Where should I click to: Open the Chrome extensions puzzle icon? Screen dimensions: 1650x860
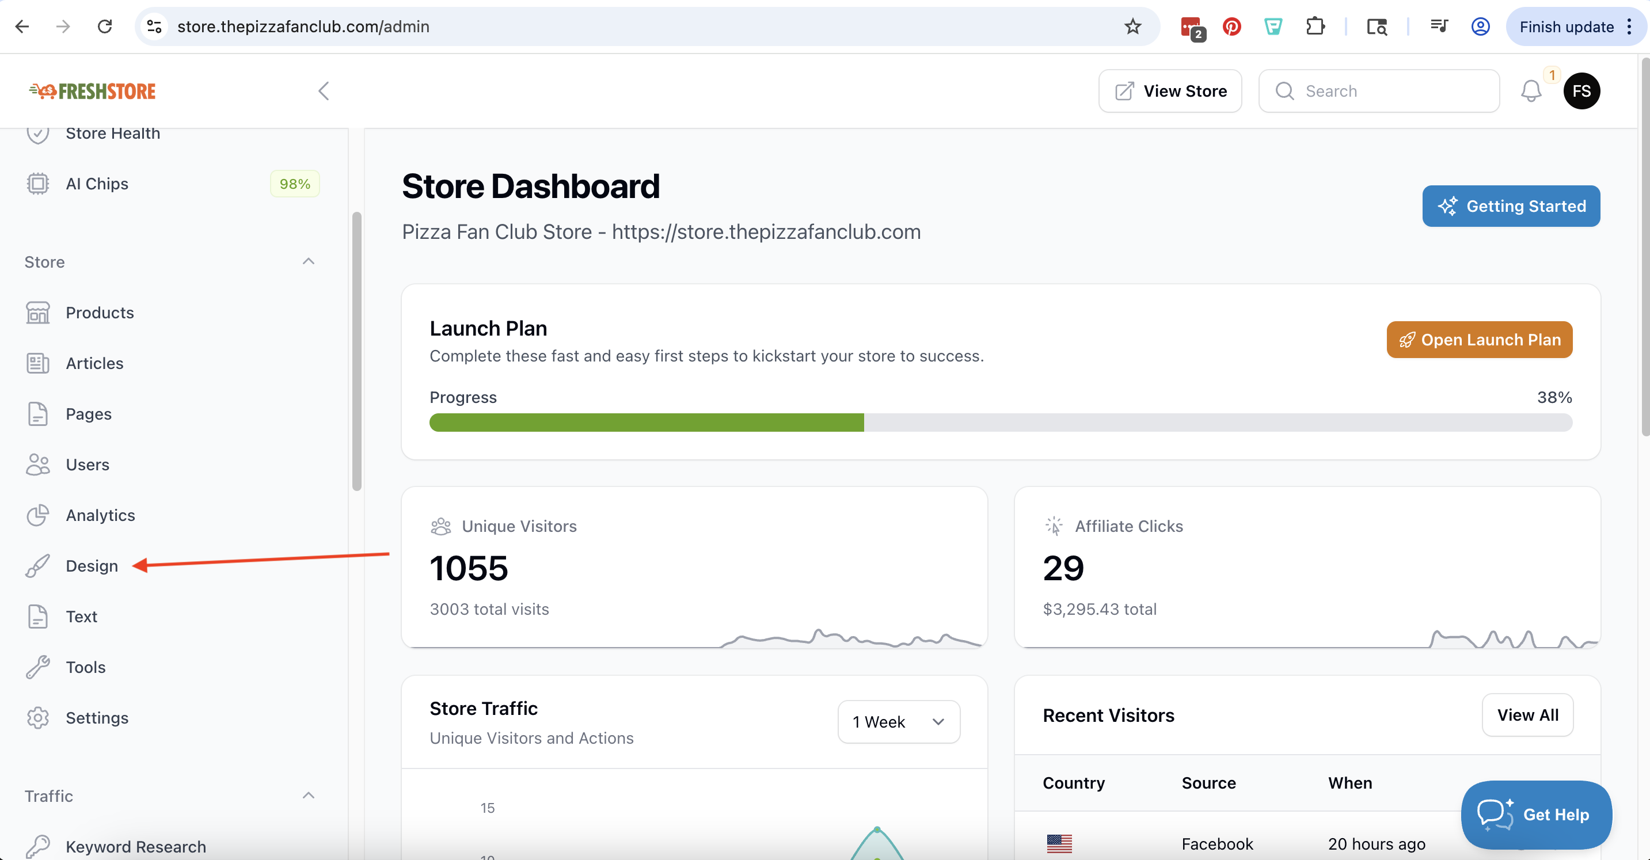point(1315,26)
